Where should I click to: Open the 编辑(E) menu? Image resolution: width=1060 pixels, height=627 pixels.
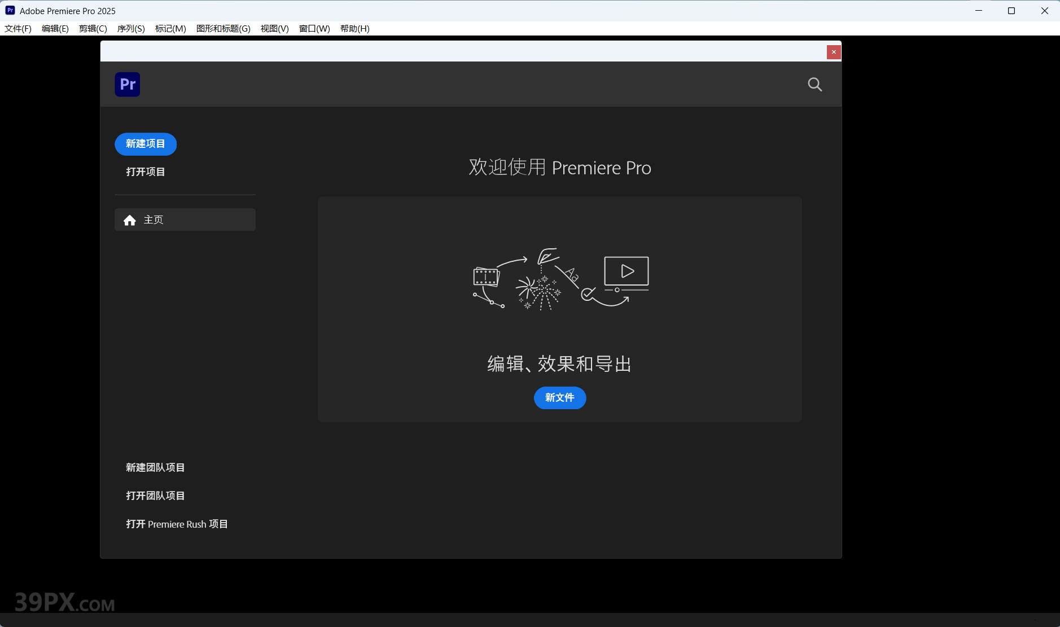[55, 29]
